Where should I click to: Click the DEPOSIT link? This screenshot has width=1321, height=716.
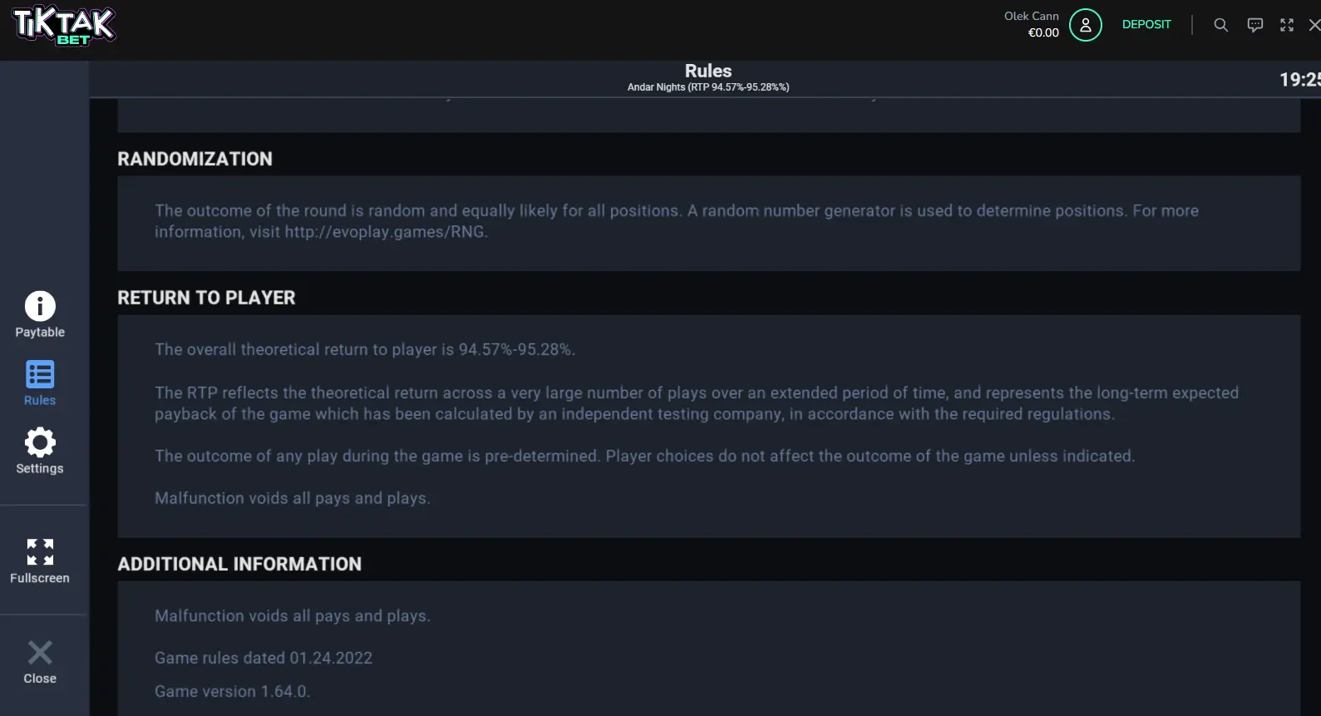tap(1146, 24)
